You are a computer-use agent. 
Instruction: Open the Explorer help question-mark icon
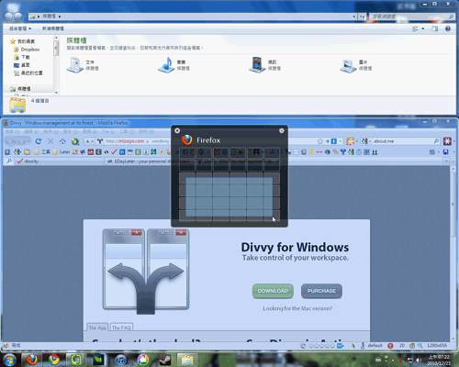click(448, 28)
